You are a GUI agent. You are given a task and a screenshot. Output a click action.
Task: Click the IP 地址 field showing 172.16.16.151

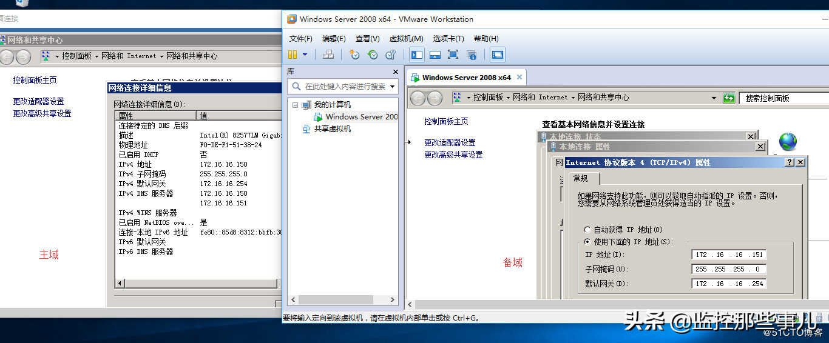point(729,255)
